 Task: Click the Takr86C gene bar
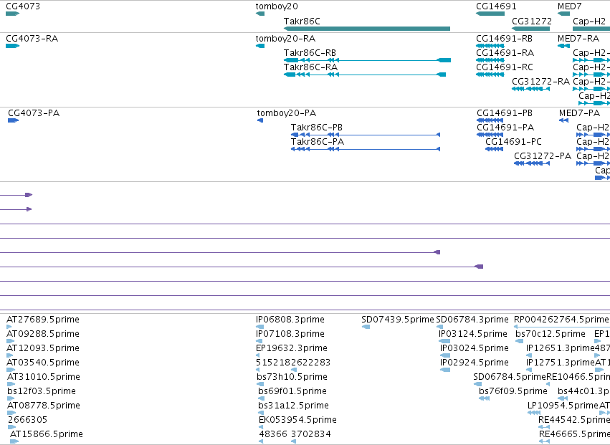point(367,29)
